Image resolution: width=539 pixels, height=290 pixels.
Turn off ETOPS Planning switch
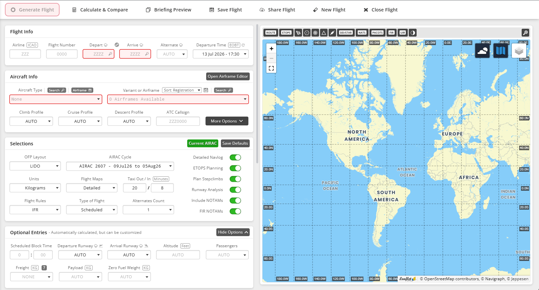(x=235, y=168)
